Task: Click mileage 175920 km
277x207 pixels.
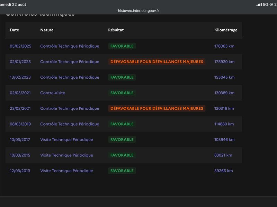Action: [x=224, y=62]
